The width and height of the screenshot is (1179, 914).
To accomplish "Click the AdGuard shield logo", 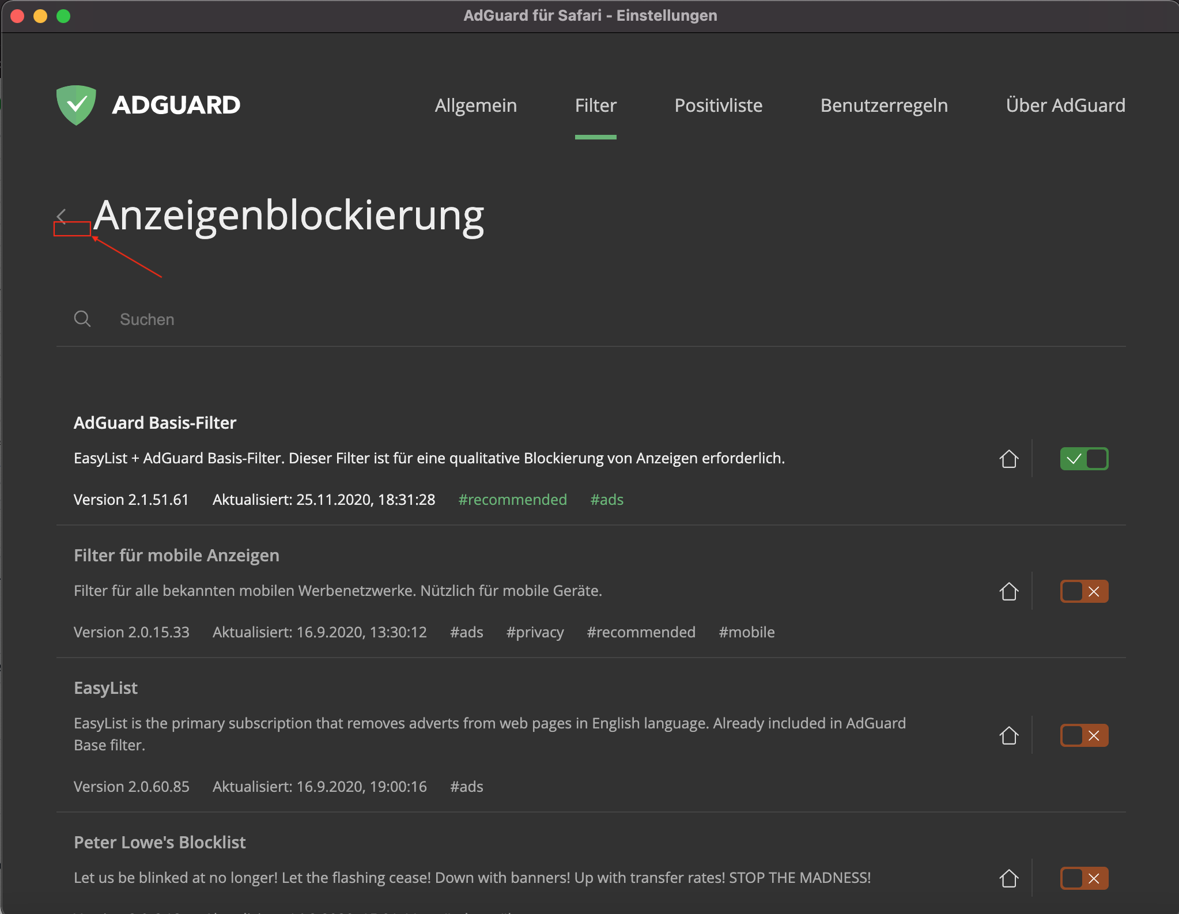I will (76, 105).
